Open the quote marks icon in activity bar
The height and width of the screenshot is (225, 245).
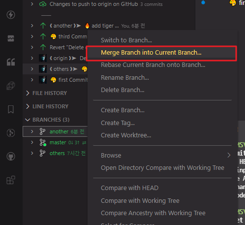(11, 62)
